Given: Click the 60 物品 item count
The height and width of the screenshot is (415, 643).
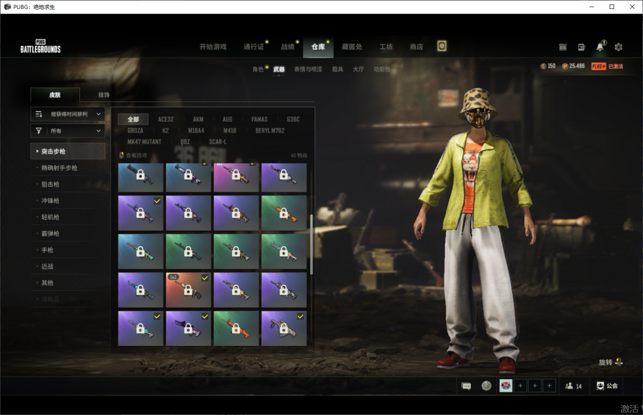Looking at the screenshot, I should click(x=299, y=155).
